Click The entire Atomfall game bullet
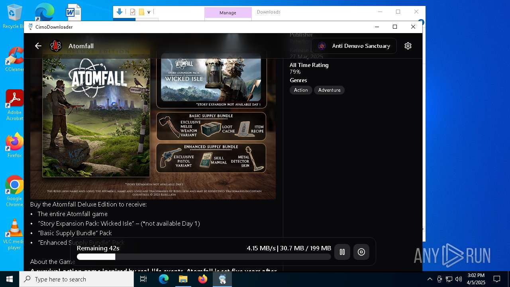The image size is (510, 287). 73,214
